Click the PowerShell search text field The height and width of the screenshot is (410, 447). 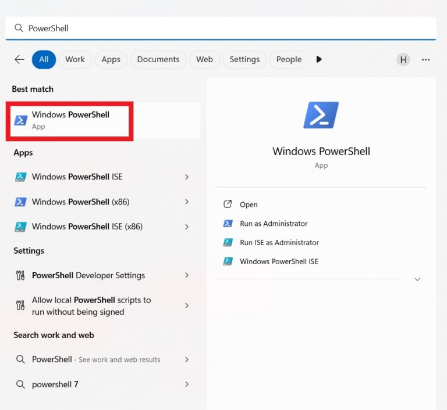point(221,28)
